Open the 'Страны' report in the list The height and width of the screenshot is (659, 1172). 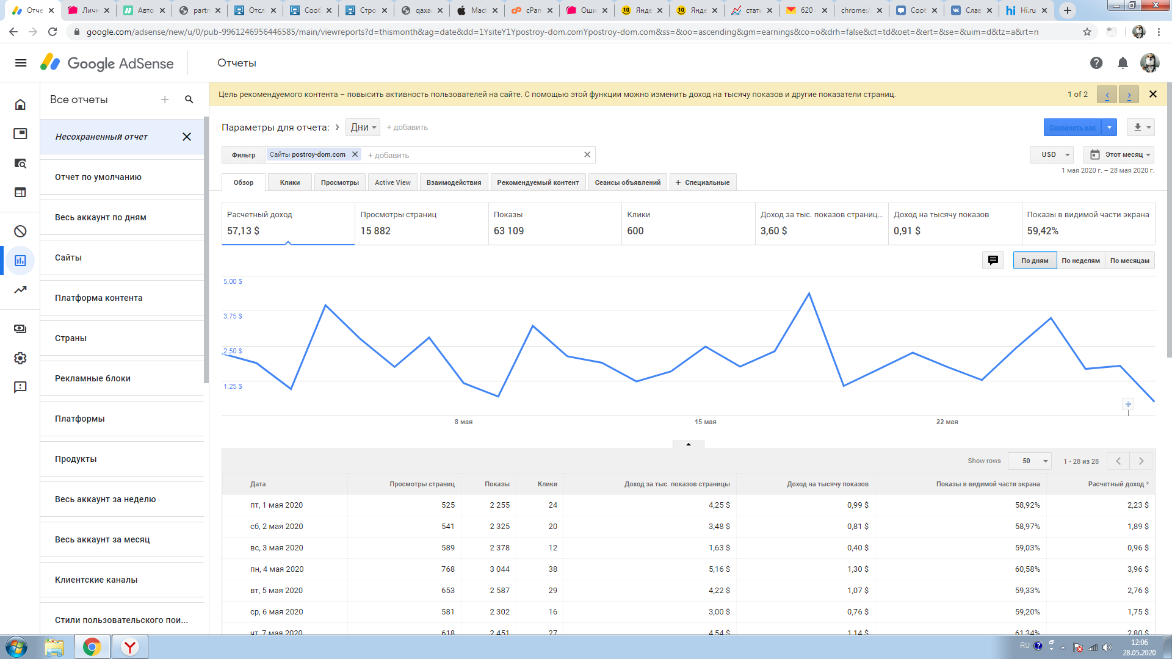pyautogui.click(x=71, y=338)
